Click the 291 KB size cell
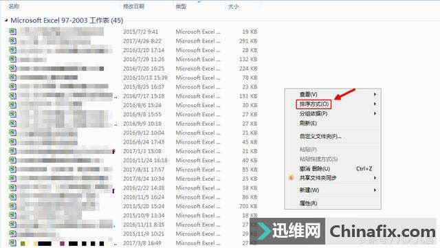The width and height of the screenshot is (440, 248). pyautogui.click(x=248, y=41)
